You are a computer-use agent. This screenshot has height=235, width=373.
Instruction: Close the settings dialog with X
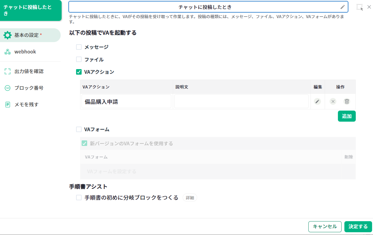pos(369,7)
